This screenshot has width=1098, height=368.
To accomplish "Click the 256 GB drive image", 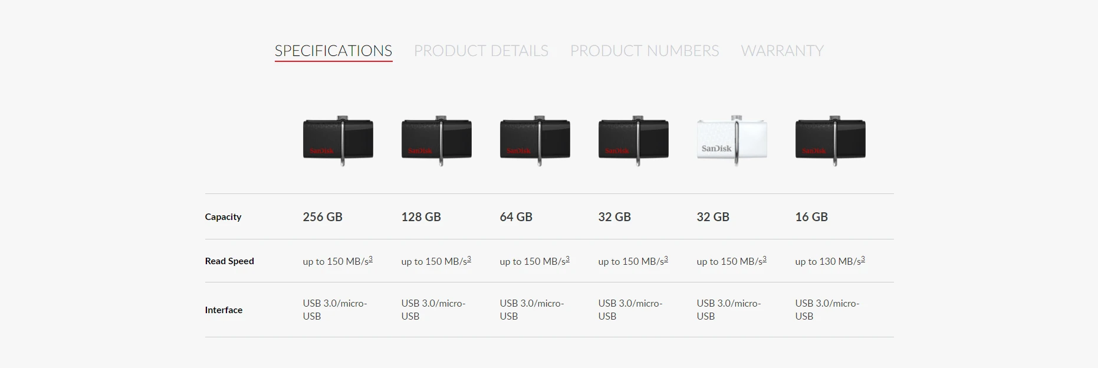I will [x=338, y=140].
